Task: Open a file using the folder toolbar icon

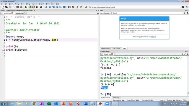Action: 6,7
